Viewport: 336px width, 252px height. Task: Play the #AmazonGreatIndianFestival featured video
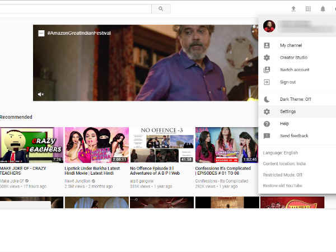click(146, 63)
